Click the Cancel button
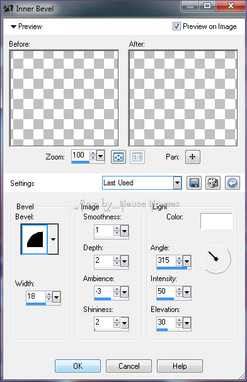 pos(129,366)
